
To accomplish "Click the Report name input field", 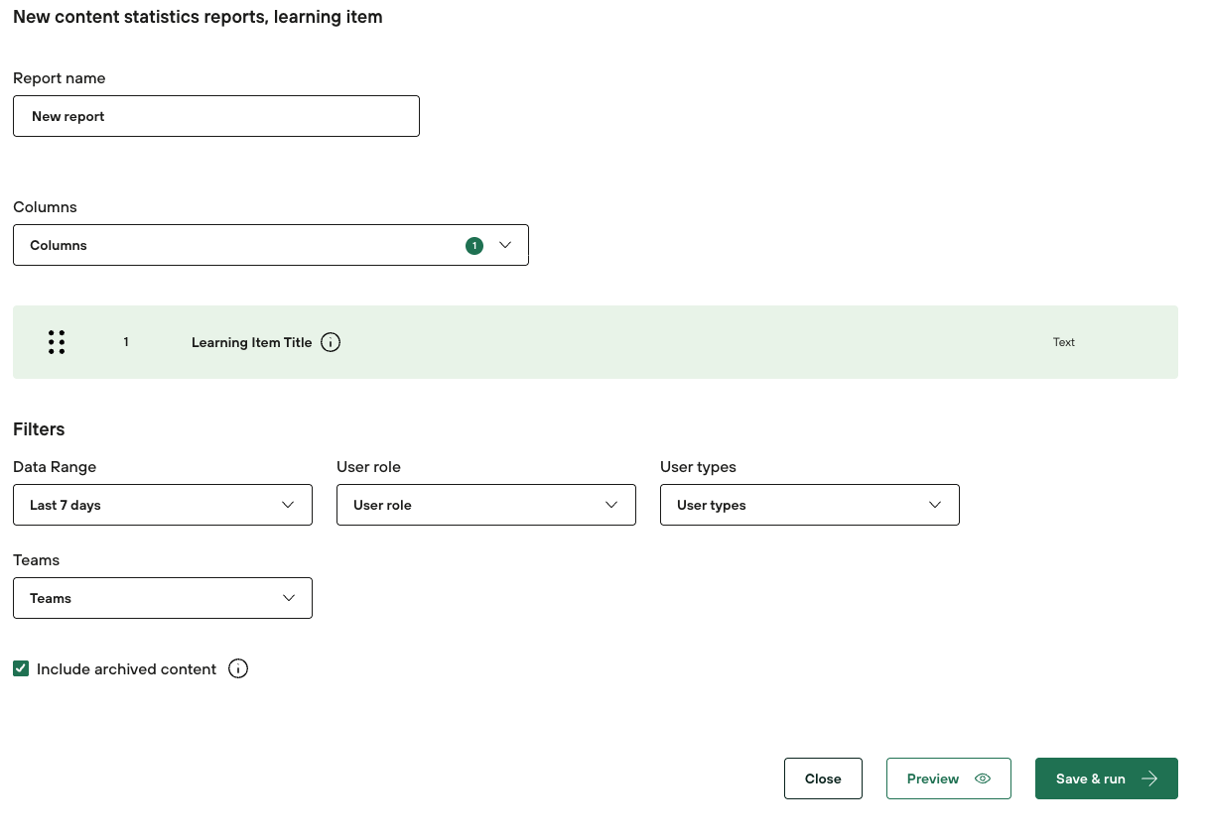I will click(x=216, y=116).
